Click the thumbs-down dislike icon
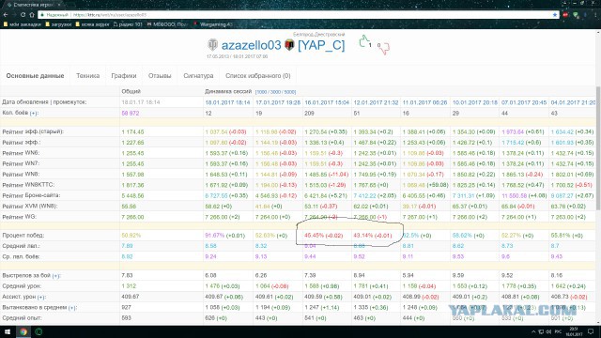This screenshot has width=601, height=338. point(384,48)
